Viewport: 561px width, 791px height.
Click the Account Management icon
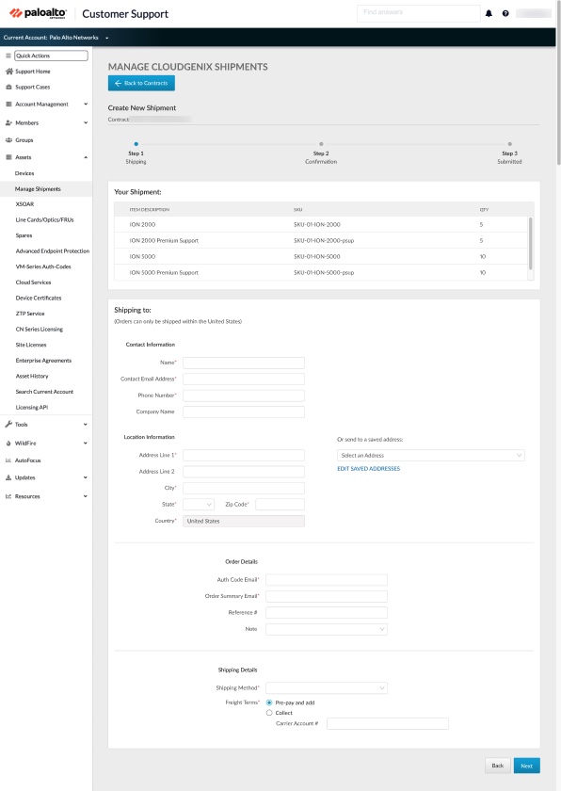pos(8,104)
